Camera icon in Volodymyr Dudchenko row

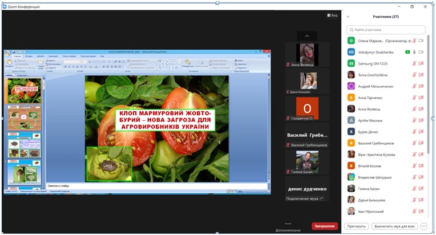tap(421, 52)
